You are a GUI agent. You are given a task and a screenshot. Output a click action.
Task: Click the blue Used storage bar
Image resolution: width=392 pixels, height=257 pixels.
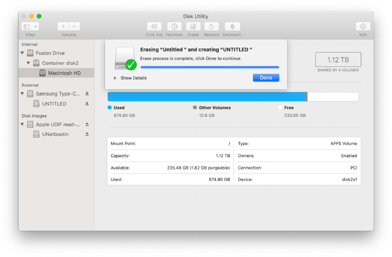206,97
